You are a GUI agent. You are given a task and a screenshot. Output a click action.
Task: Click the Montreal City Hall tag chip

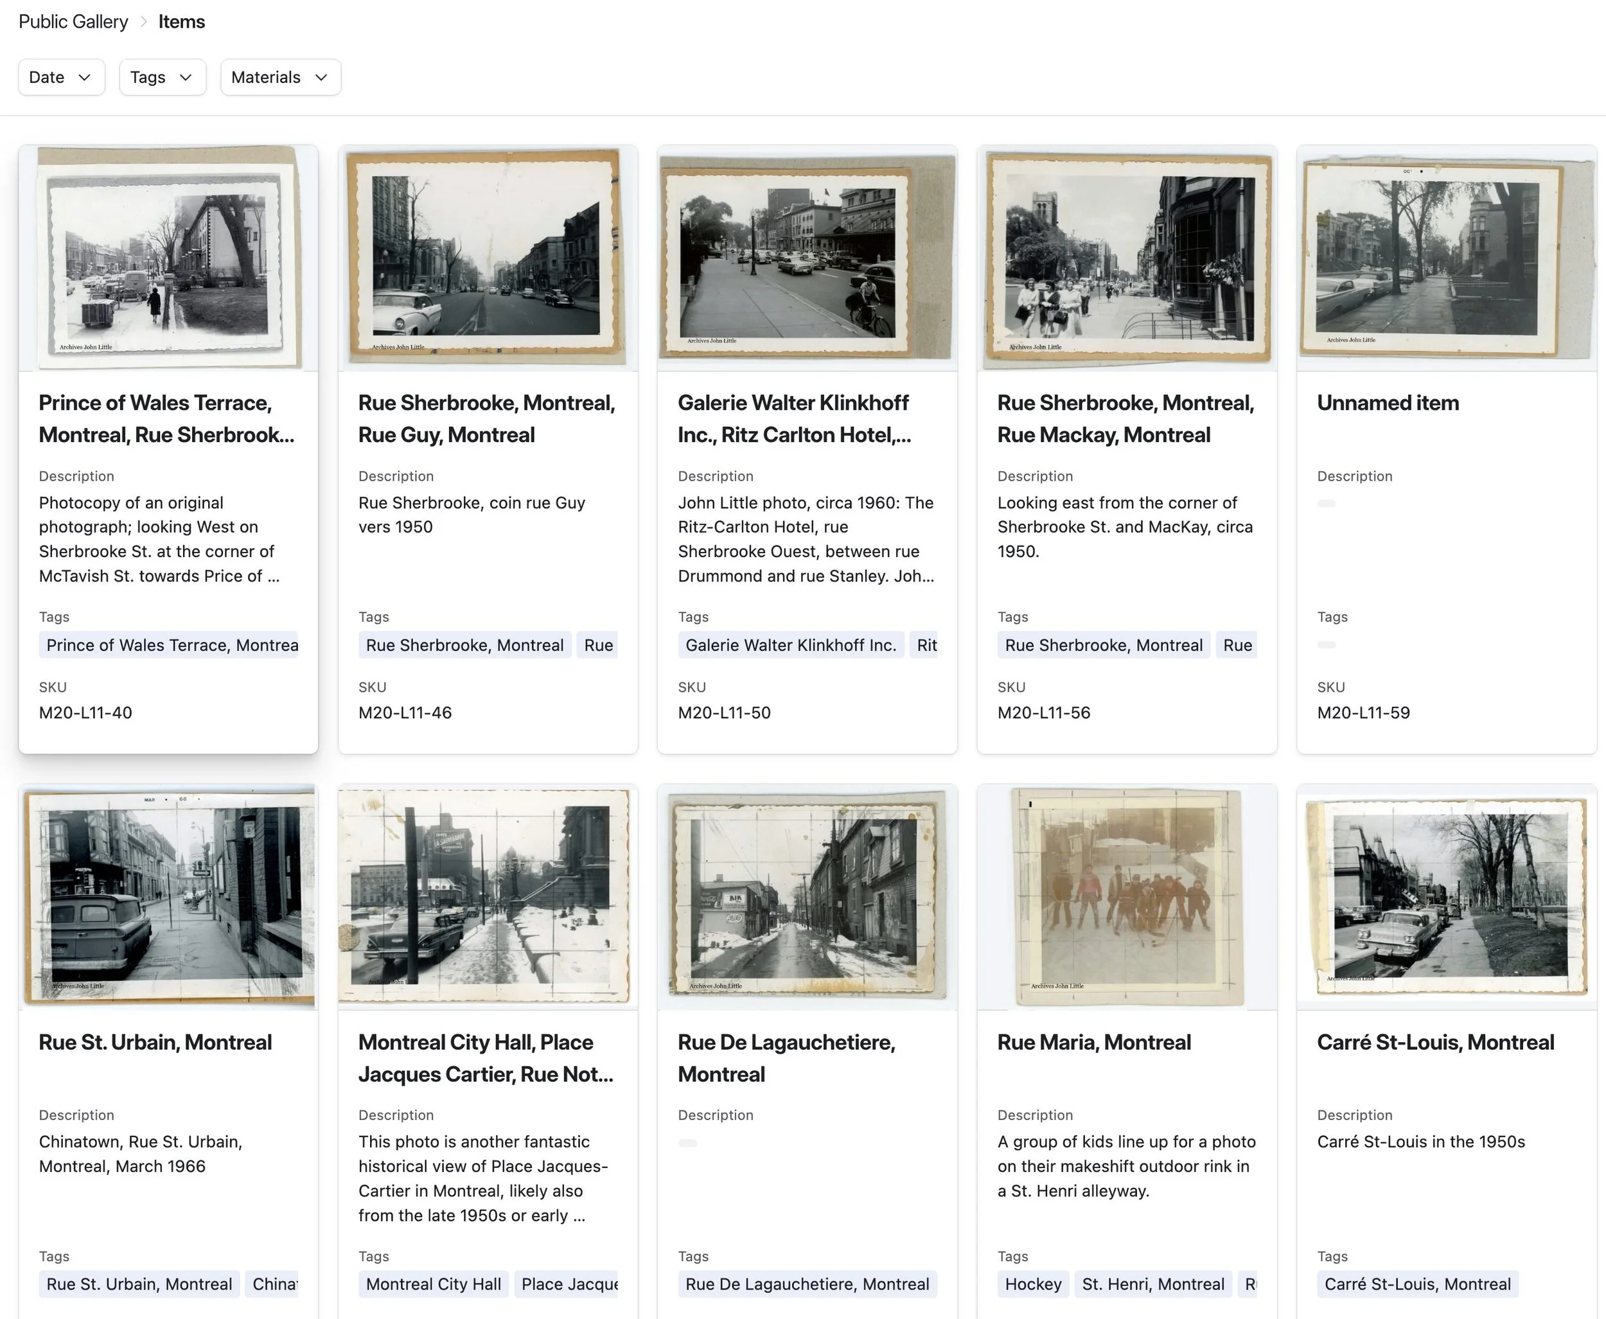click(x=433, y=1284)
